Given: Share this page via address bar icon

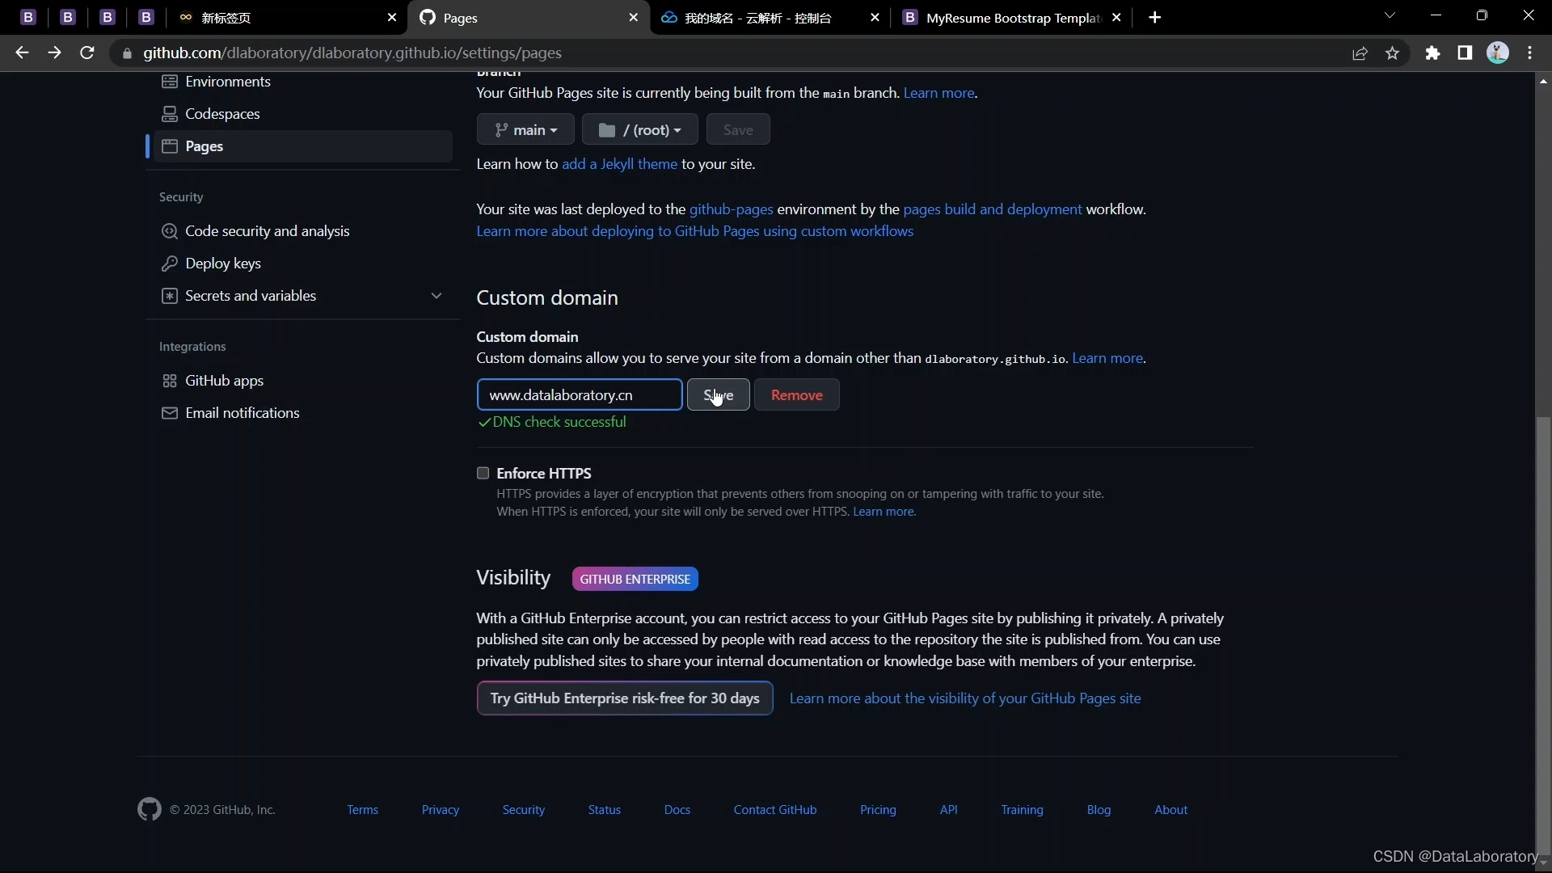Looking at the screenshot, I should (1360, 53).
